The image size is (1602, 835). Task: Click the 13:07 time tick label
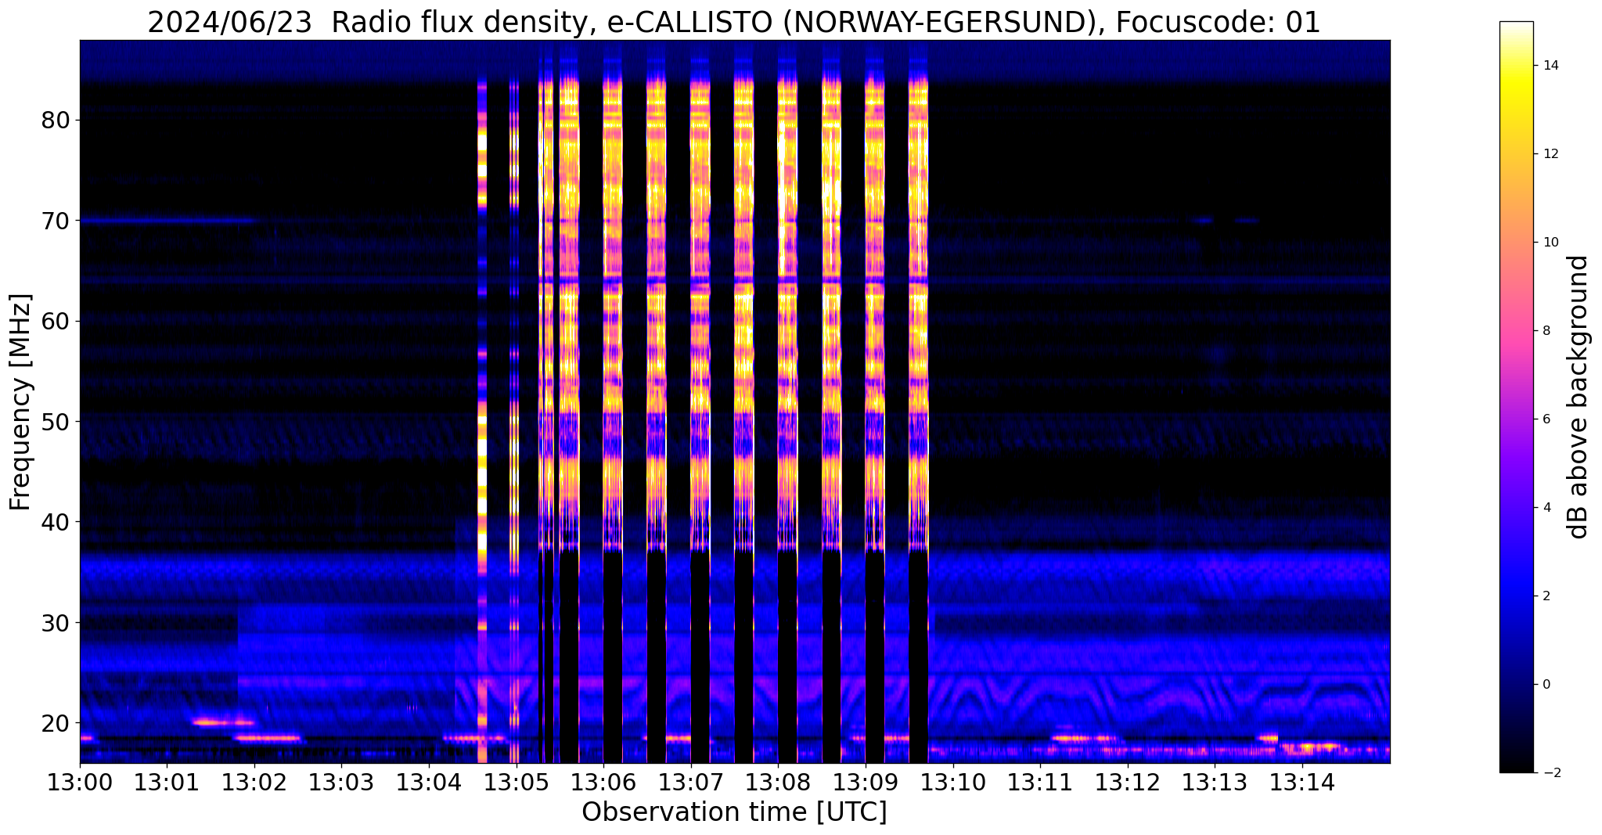click(690, 782)
